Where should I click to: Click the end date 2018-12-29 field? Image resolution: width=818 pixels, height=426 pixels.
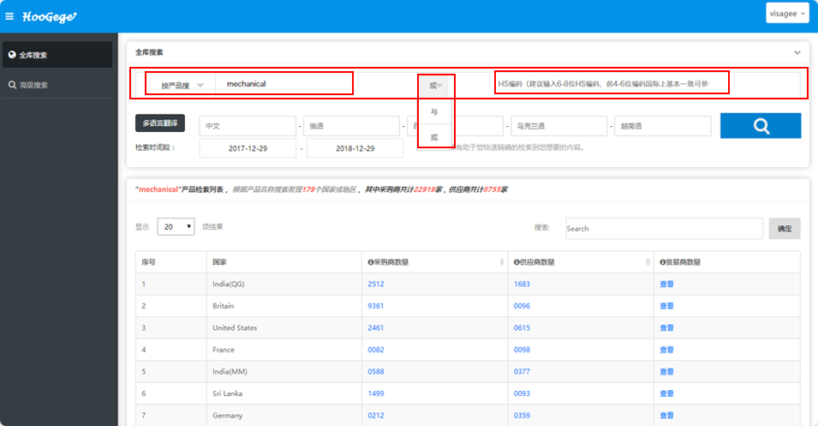click(355, 148)
